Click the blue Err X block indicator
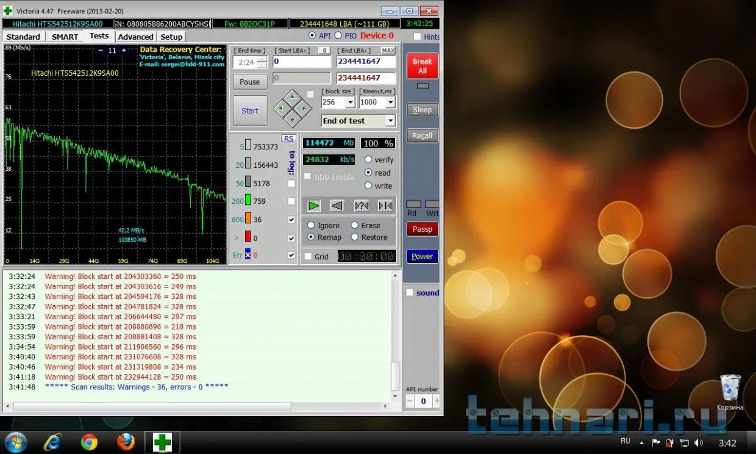756x454 pixels. coord(248,254)
